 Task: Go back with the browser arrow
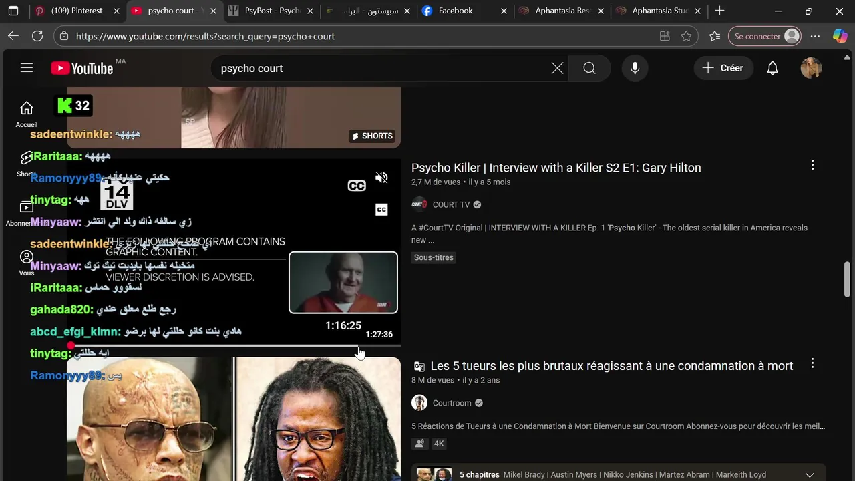(x=13, y=36)
